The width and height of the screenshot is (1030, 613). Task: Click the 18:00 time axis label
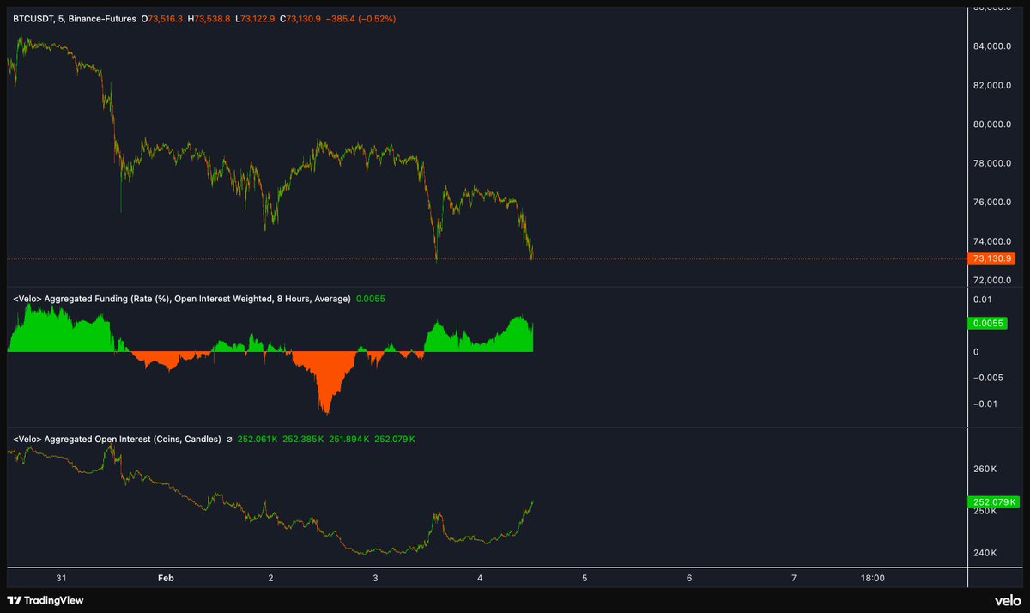(x=872, y=578)
